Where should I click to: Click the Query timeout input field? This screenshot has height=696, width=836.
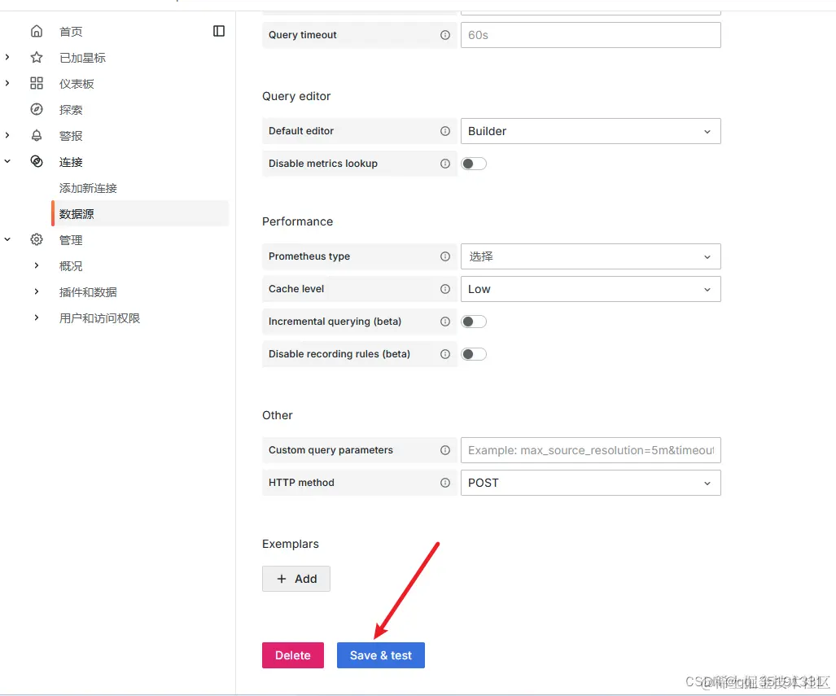click(x=591, y=35)
